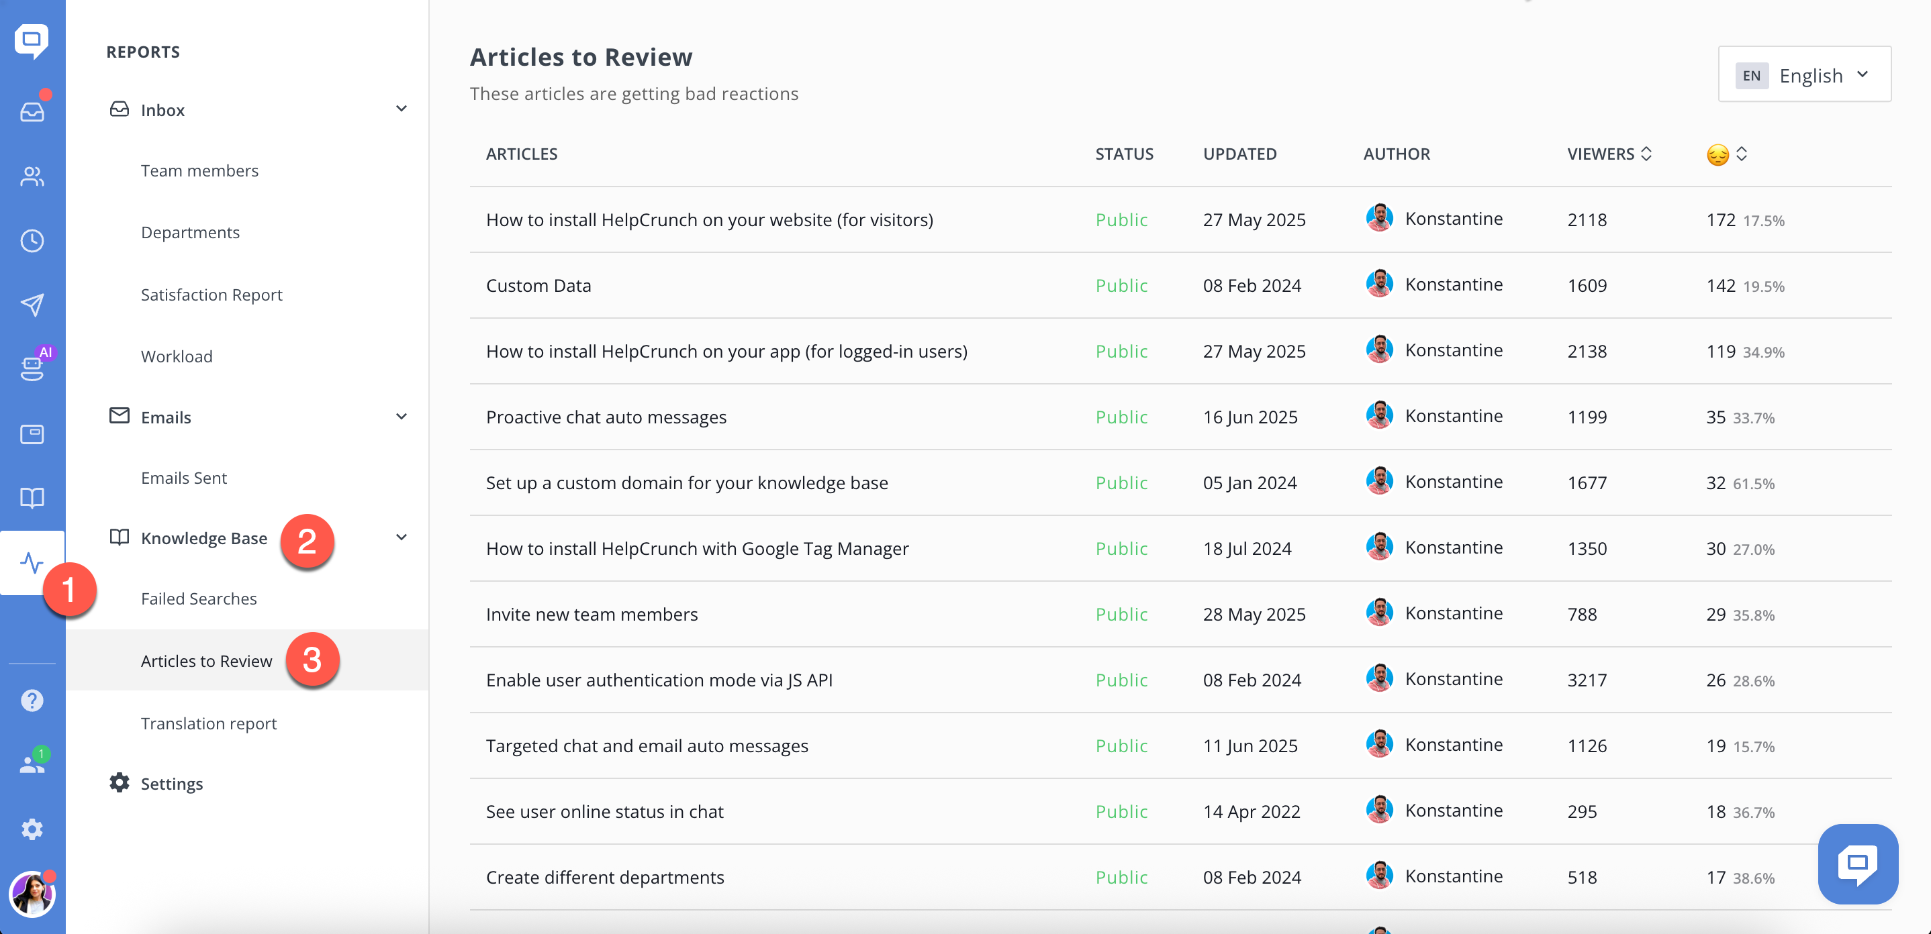
Task: Open Departments report
Action: [x=191, y=232]
